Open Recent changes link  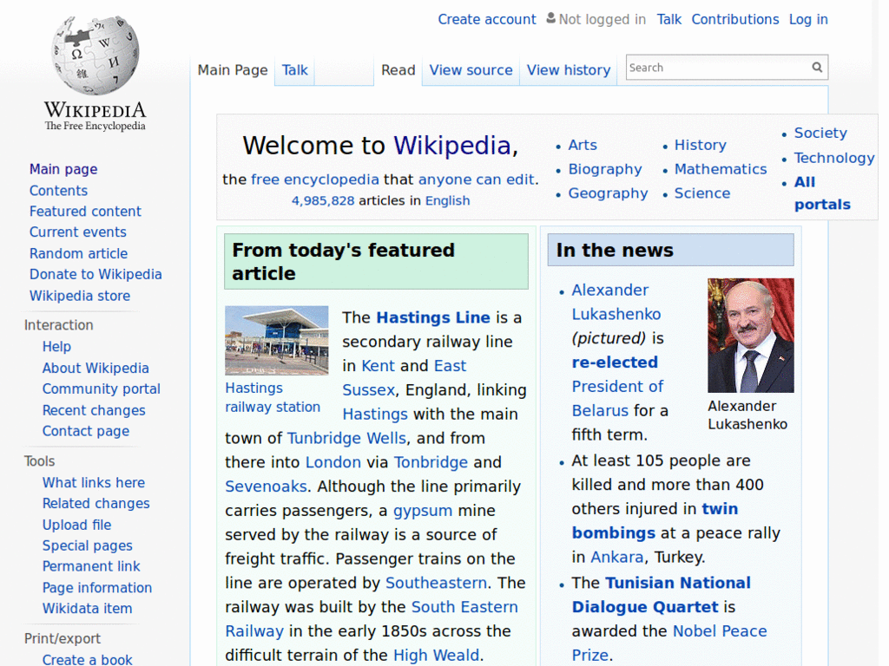94,410
